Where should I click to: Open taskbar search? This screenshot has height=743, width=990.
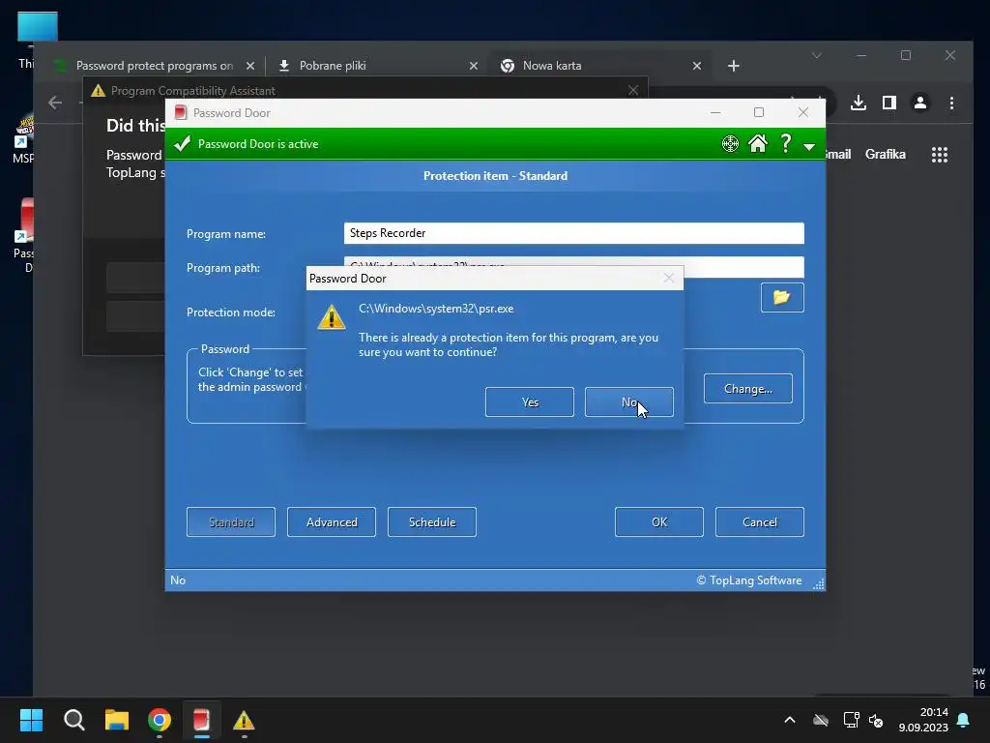click(73, 720)
